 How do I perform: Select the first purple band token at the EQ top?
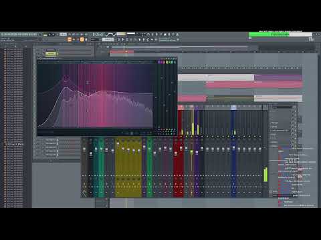(159, 63)
